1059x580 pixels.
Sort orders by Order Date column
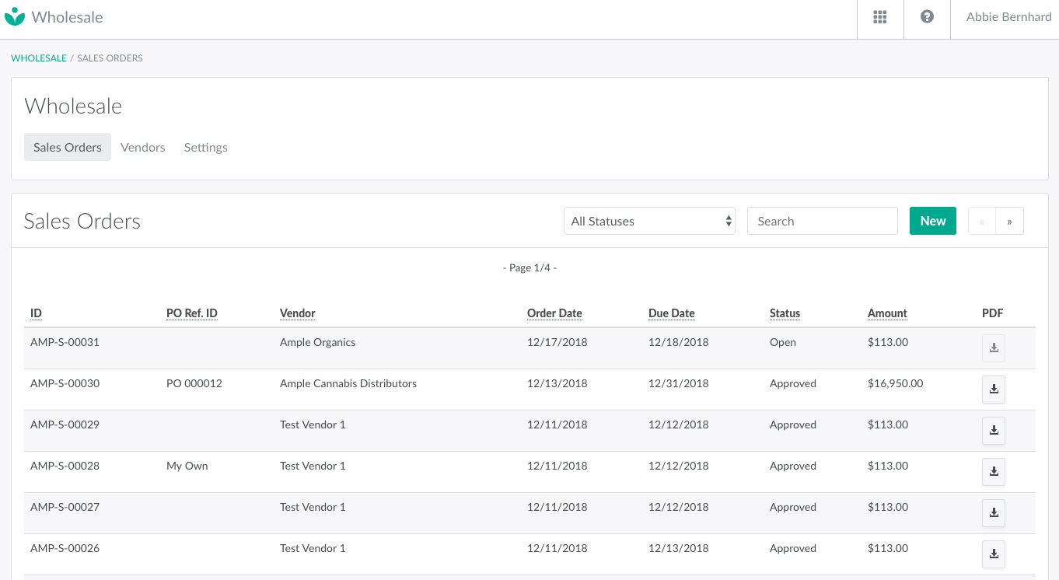[x=554, y=313]
